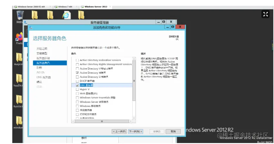Go to the 安装类型 wizard step

pyautogui.click(x=42, y=53)
